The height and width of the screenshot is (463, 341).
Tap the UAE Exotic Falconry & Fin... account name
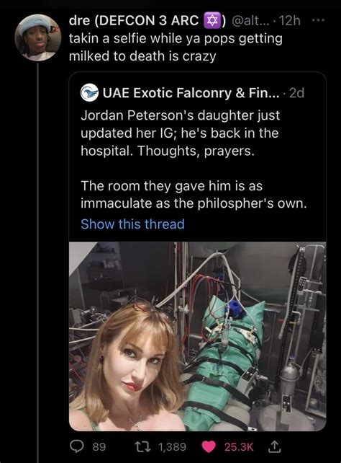pyautogui.click(x=191, y=93)
